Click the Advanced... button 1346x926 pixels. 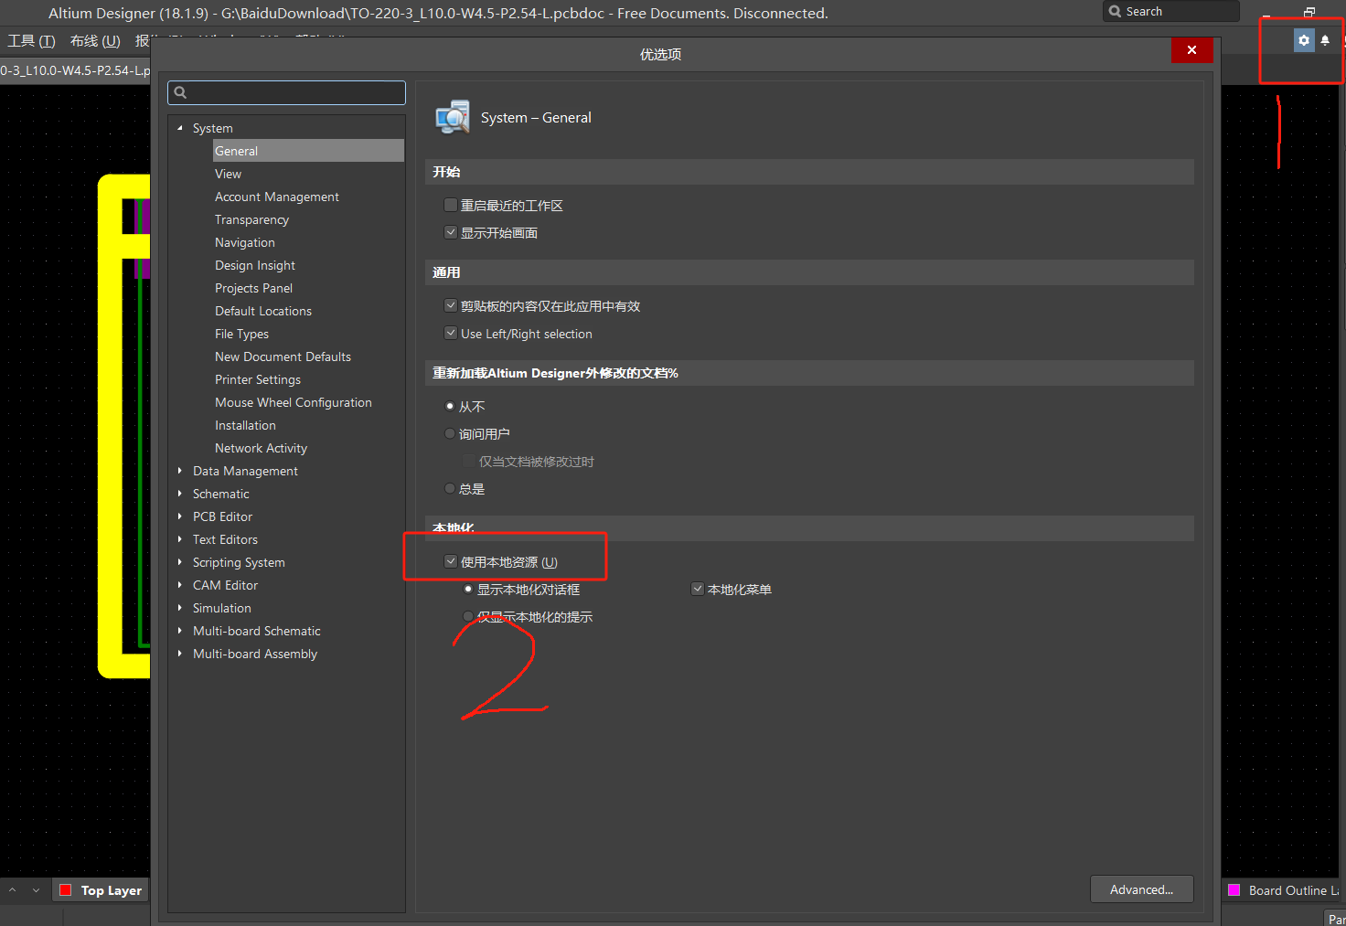[1141, 889]
